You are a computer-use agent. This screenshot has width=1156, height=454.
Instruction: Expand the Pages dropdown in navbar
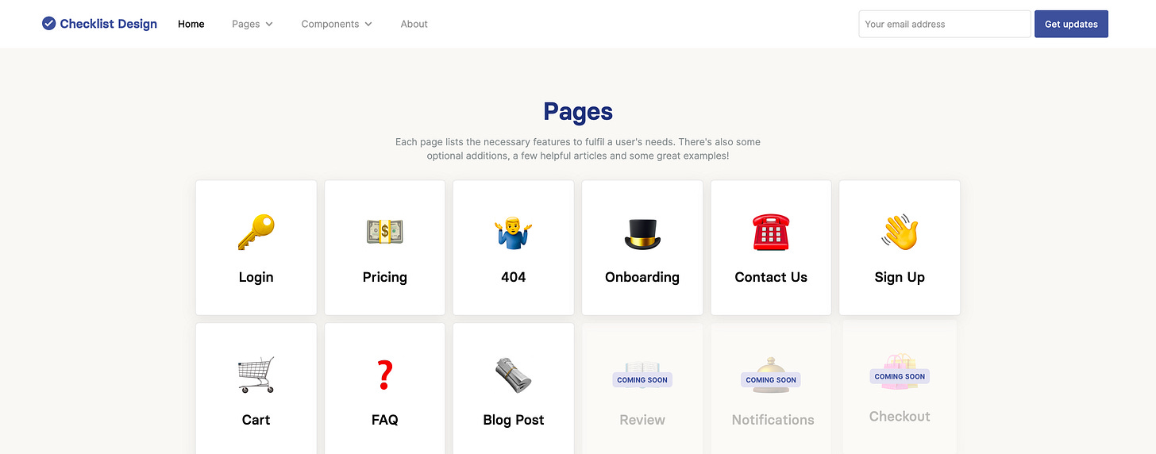[252, 24]
